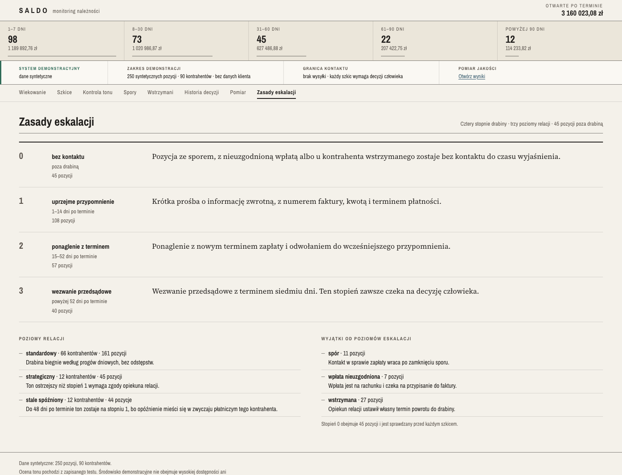Click the "poza drabiną" label
Viewport: 622px width, 475px height.
click(x=65, y=167)
